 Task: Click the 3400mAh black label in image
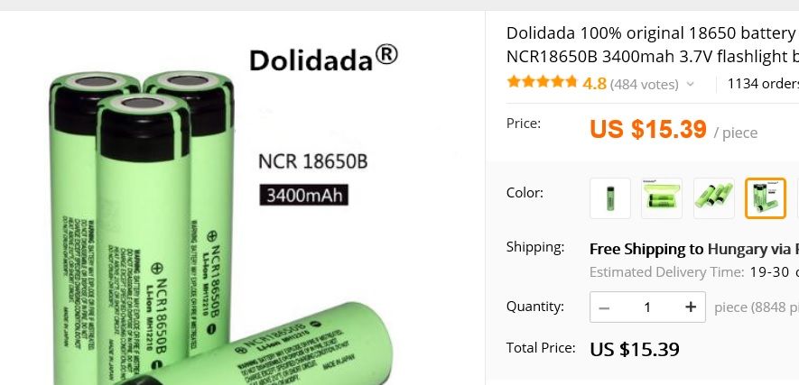coord(303,196)
